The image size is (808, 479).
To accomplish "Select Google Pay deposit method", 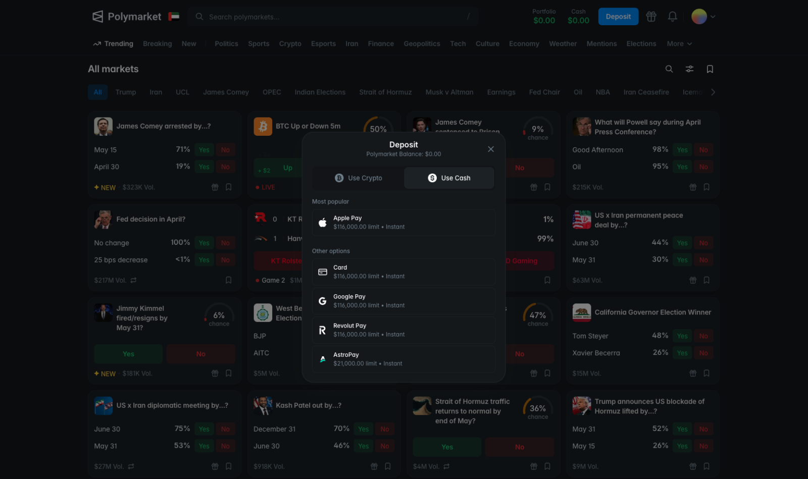I will coord(403,301).
